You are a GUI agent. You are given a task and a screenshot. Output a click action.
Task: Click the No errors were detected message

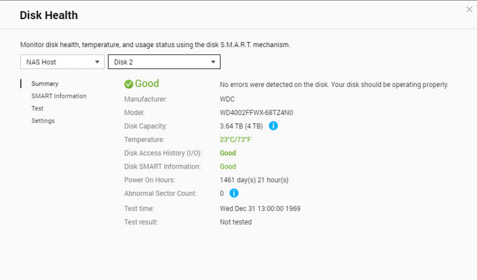(x=334, y=85)
